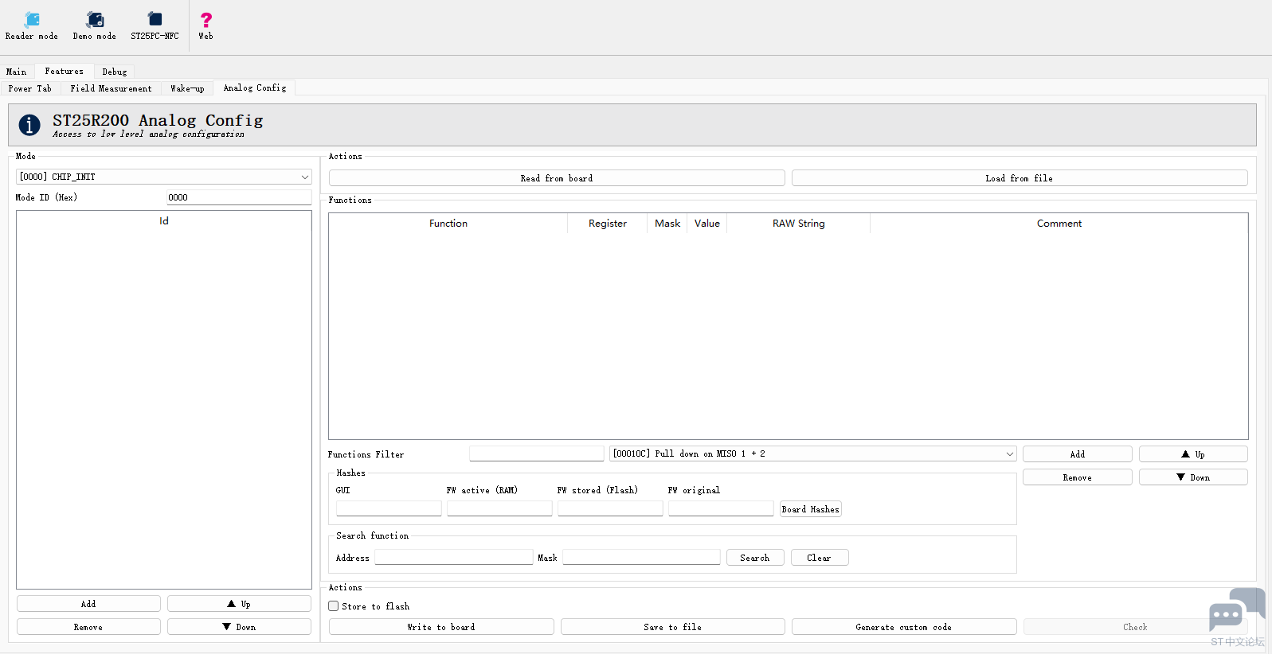Move the selected mode Id Up
Image resolution: width=1272 pixels, height=654 pixels.
(239, 604)
